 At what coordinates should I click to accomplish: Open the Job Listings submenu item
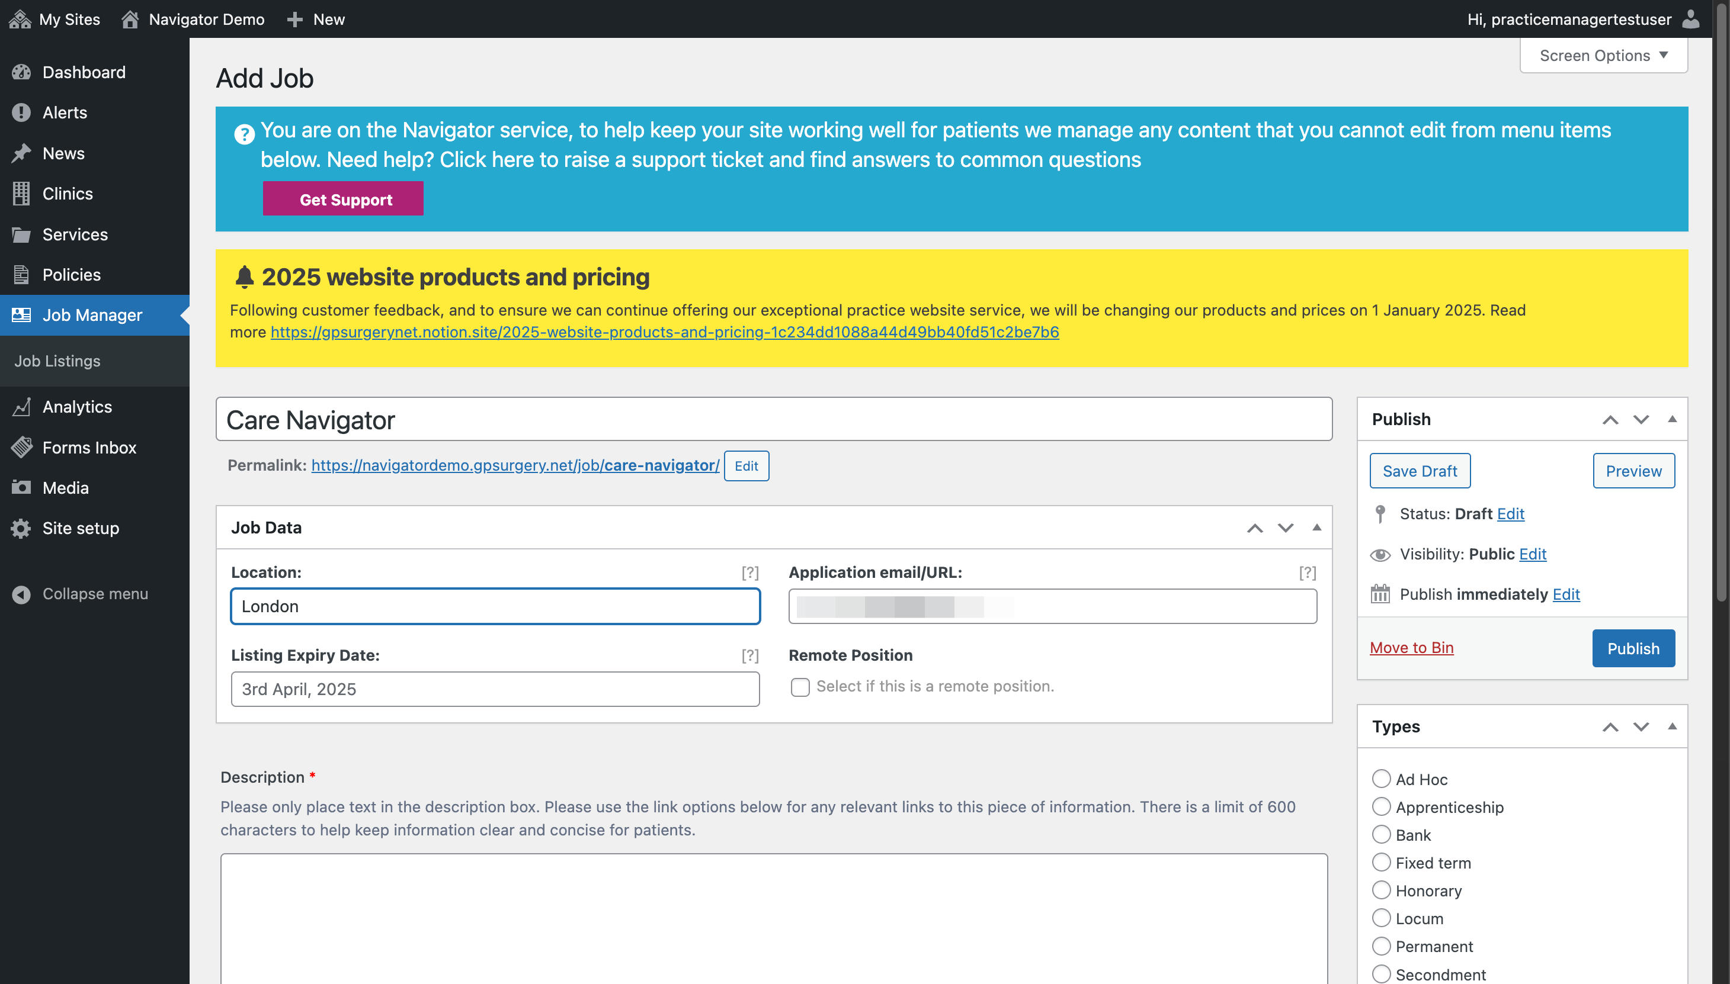57,361
